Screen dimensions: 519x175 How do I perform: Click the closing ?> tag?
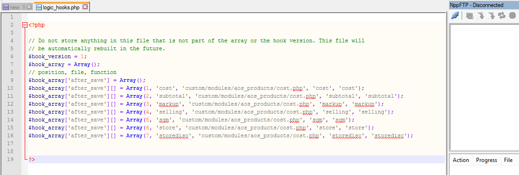(x=32, y=160)
